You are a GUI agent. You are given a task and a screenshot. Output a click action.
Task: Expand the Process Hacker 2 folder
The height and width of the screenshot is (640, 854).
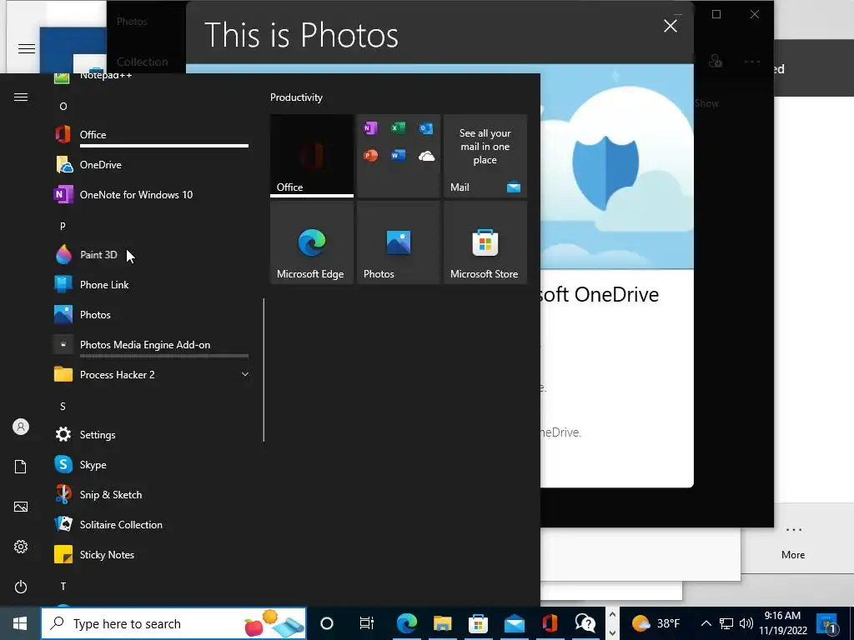tap(151, 374)
